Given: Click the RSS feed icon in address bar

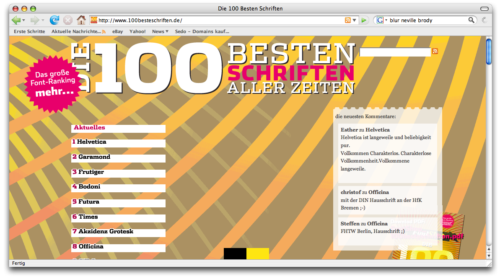Looking at the screenshot, I should (347, 20).
